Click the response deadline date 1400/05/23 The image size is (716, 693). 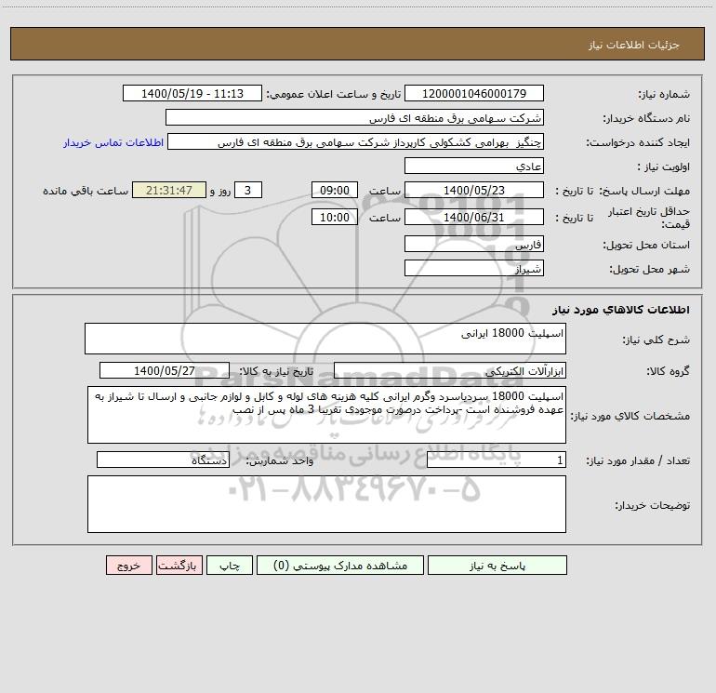474,190
